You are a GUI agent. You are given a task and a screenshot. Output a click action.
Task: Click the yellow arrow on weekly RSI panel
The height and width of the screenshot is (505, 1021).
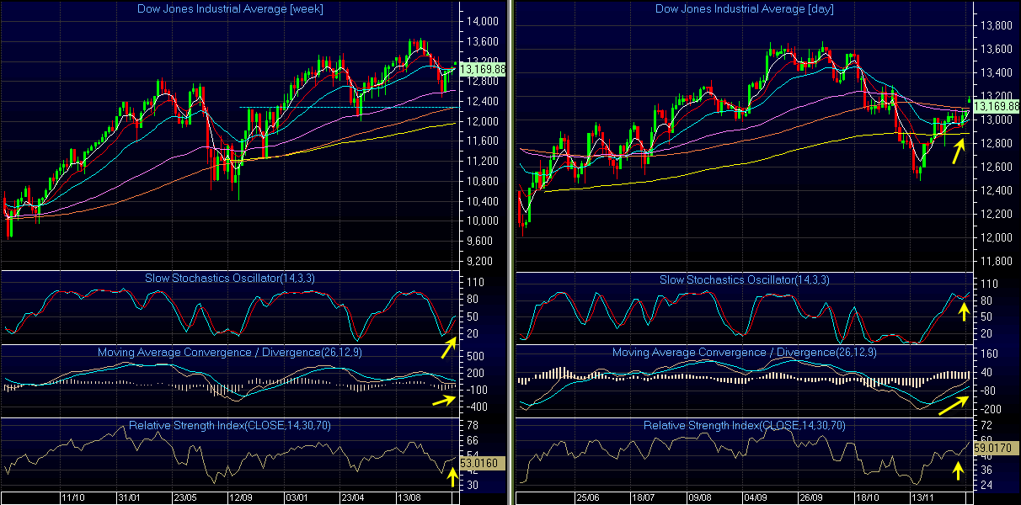(x=451, y=477)
